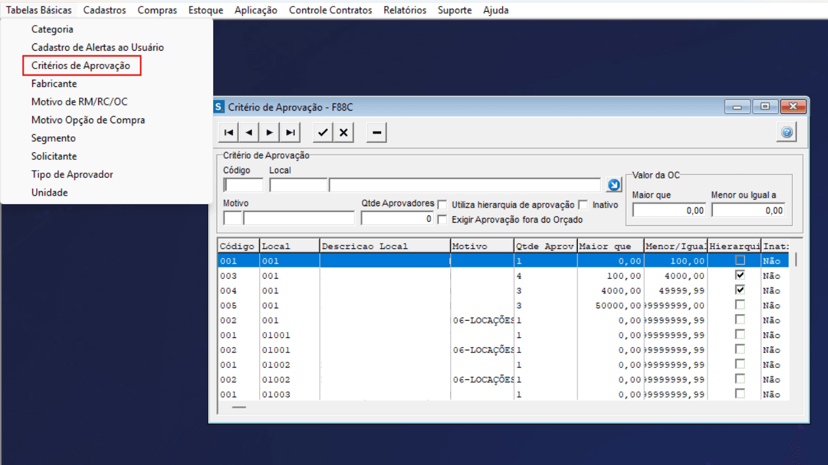828x465 pixels.
Task: Click the Qtde Aprov column header
Action: [x=545, y=246]
